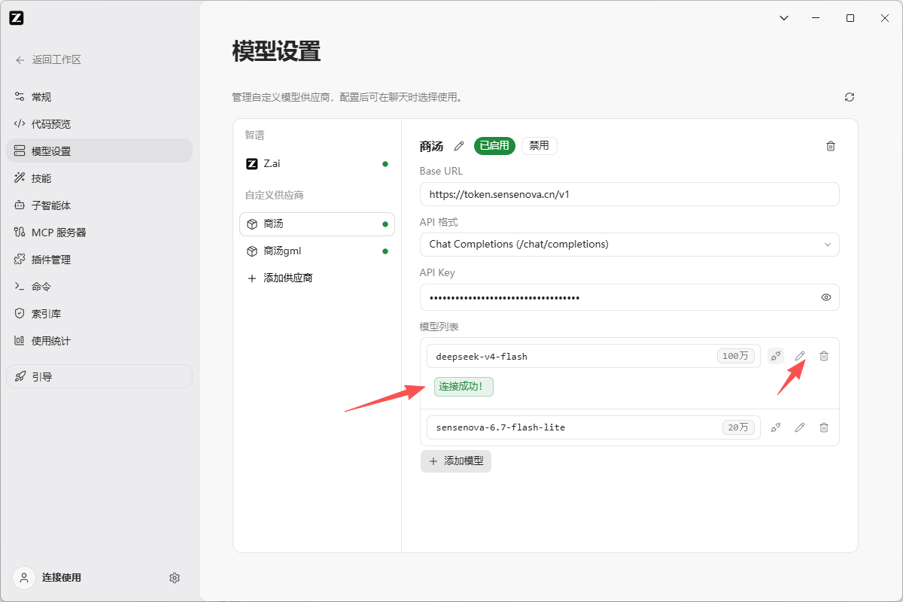Viewport: 903px width, 602px height.
Task: Open the MCP 服务器 section
Action: [x=99, y=233]
